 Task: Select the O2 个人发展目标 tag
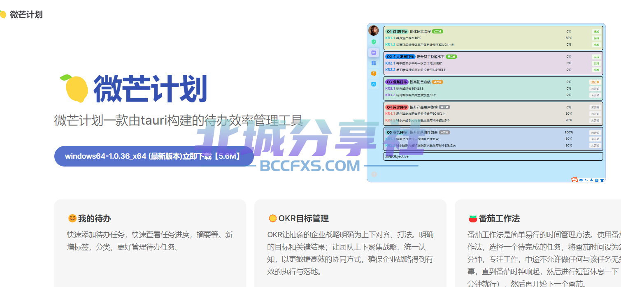coord(400,56)
